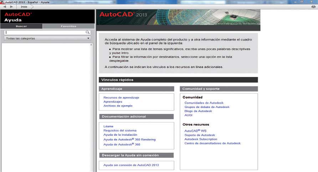Close the AutoCAD Ayuda window
Viewport: 318px width, 172px height.
tap(312, 2)
